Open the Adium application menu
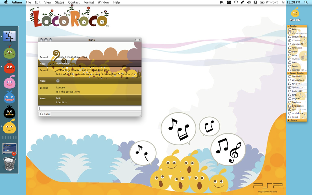This screenshot has height=195, width=312. coord(17,2)
